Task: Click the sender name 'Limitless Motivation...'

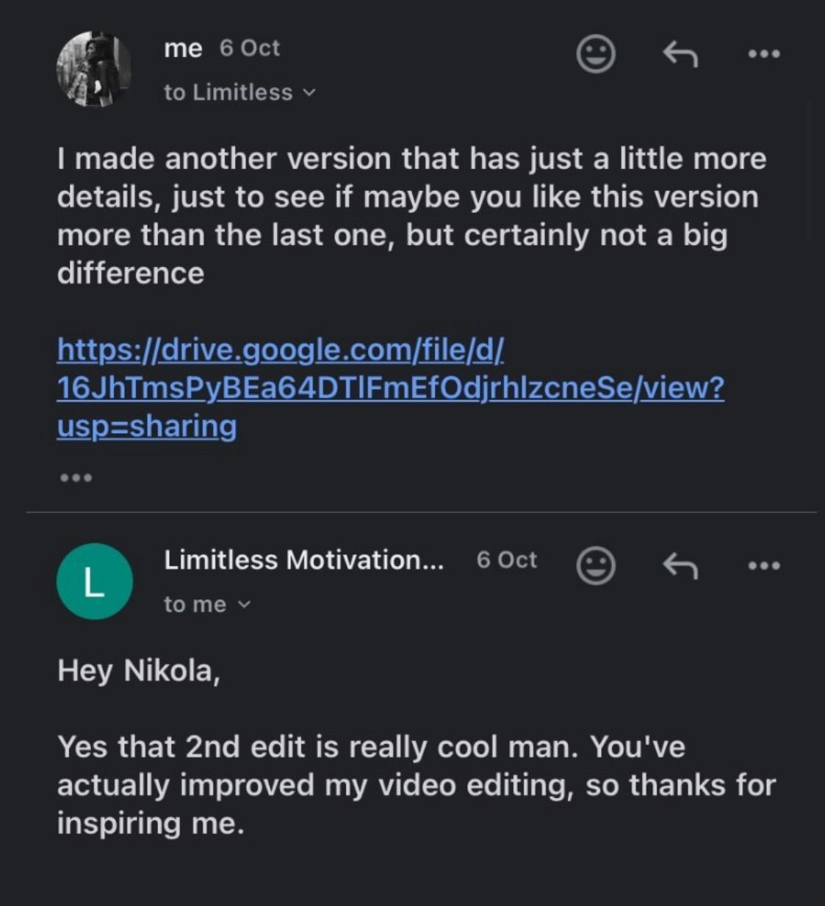Action: coord(304,560)
